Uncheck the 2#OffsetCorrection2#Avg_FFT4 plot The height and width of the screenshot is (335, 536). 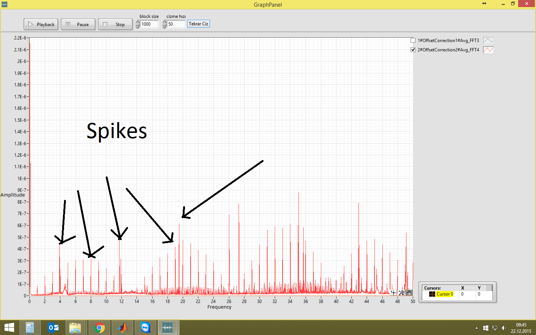[413, 50]
